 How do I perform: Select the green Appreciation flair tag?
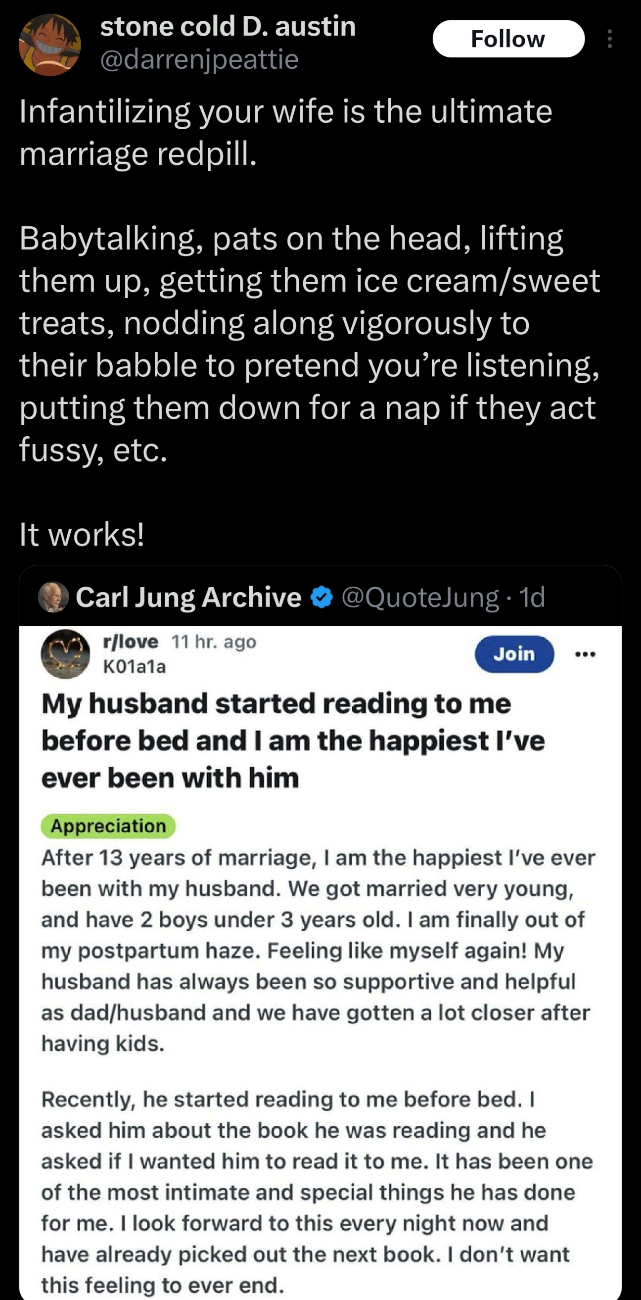pyautogui.click(x=108, y=826)
